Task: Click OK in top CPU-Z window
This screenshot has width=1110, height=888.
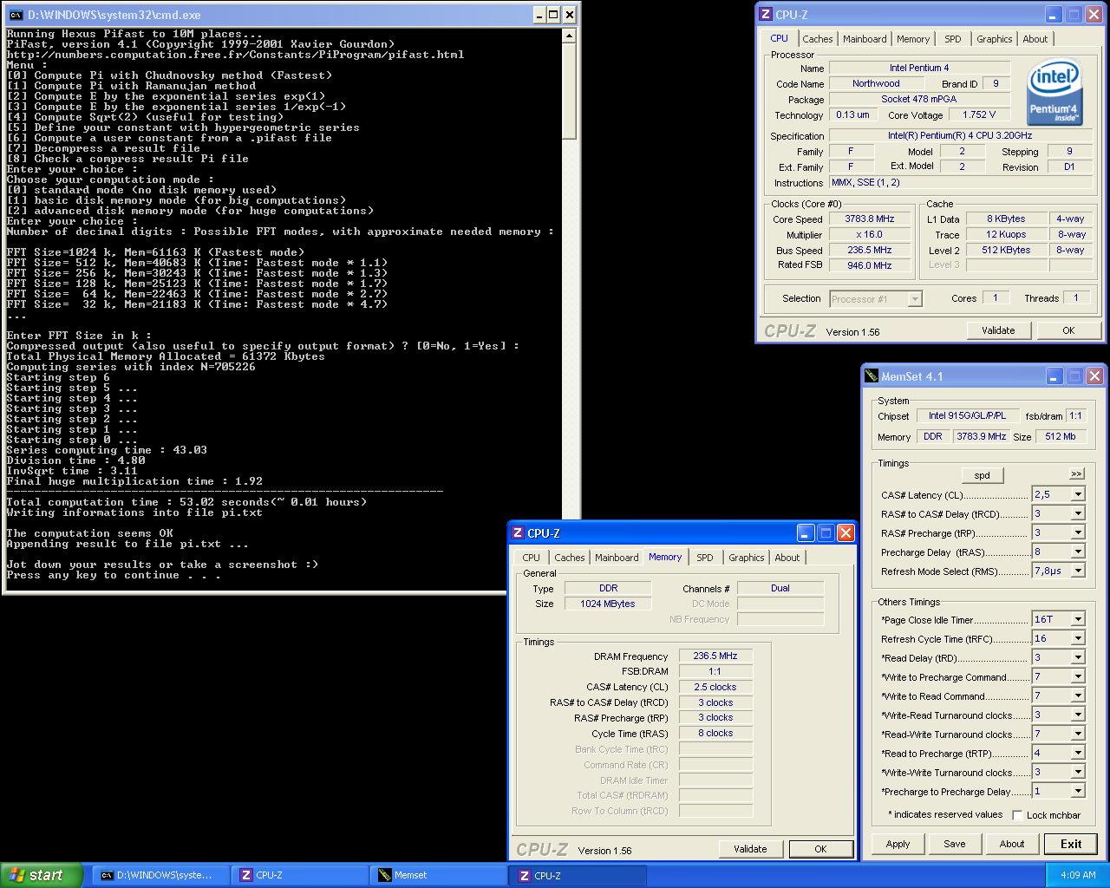Action: click(1068, 330)
